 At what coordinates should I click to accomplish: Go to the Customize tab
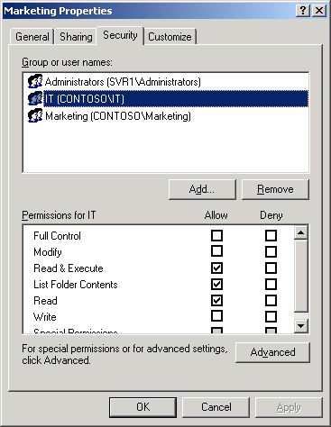[170, 37]
